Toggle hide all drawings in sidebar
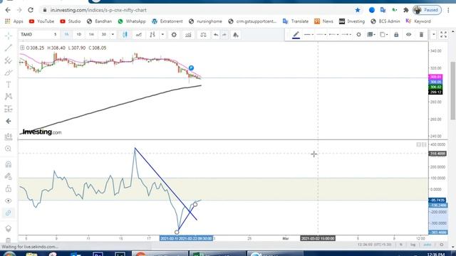The width and height of the screenshot is (456, 256). (x=8, y=201)
